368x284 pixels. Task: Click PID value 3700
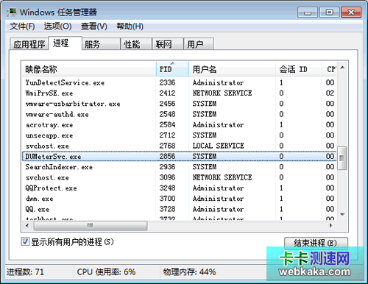click(x=167, y=199)
